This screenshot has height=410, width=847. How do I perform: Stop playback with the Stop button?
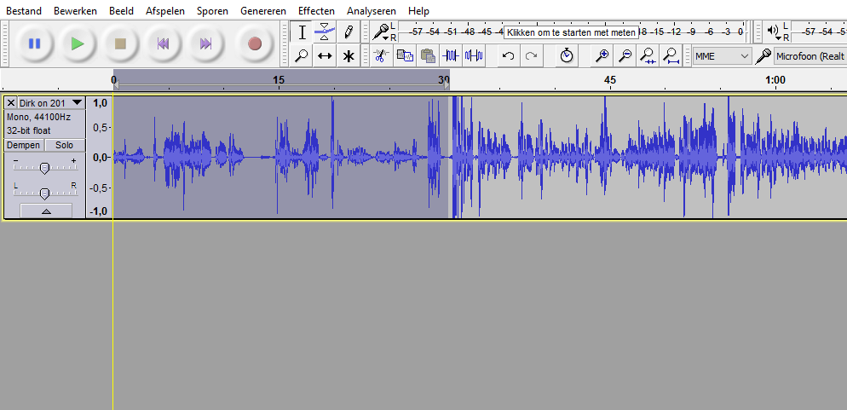pyautogui.click(x=120, y=43)
